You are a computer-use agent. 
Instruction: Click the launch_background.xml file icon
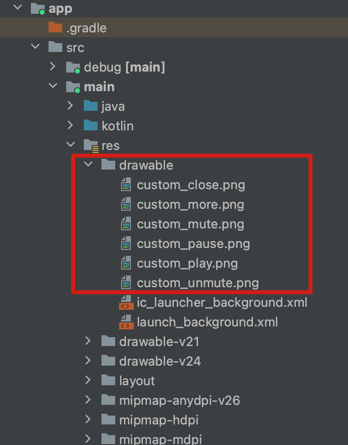pos(126,322)
